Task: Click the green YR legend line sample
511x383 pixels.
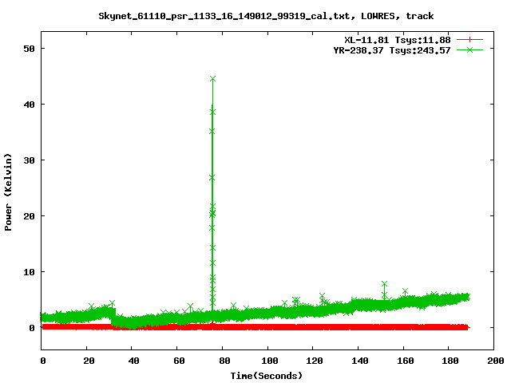Action: 469,50
